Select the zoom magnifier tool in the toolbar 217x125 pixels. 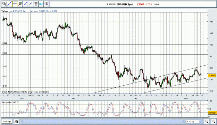4,4
